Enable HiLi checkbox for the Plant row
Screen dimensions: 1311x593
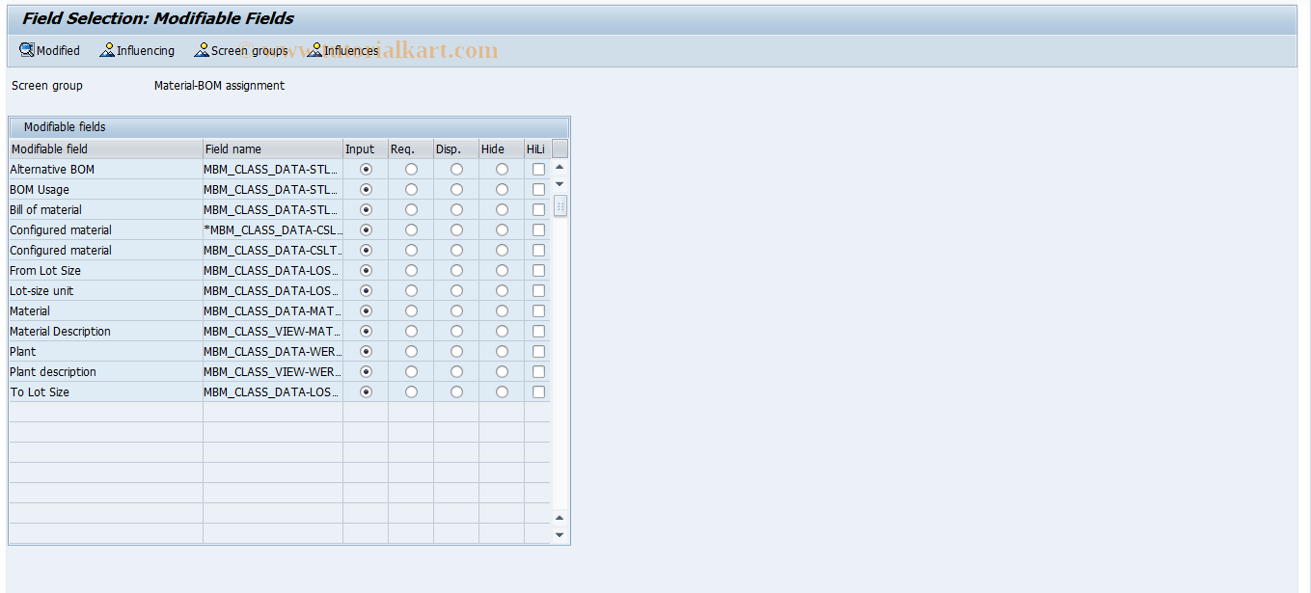pos(537,351)
